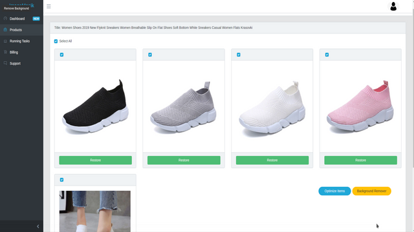The image size is (414, 232).
Task: Select the model wearing jeans thumbnail
Action: click(x=95, y=211)
